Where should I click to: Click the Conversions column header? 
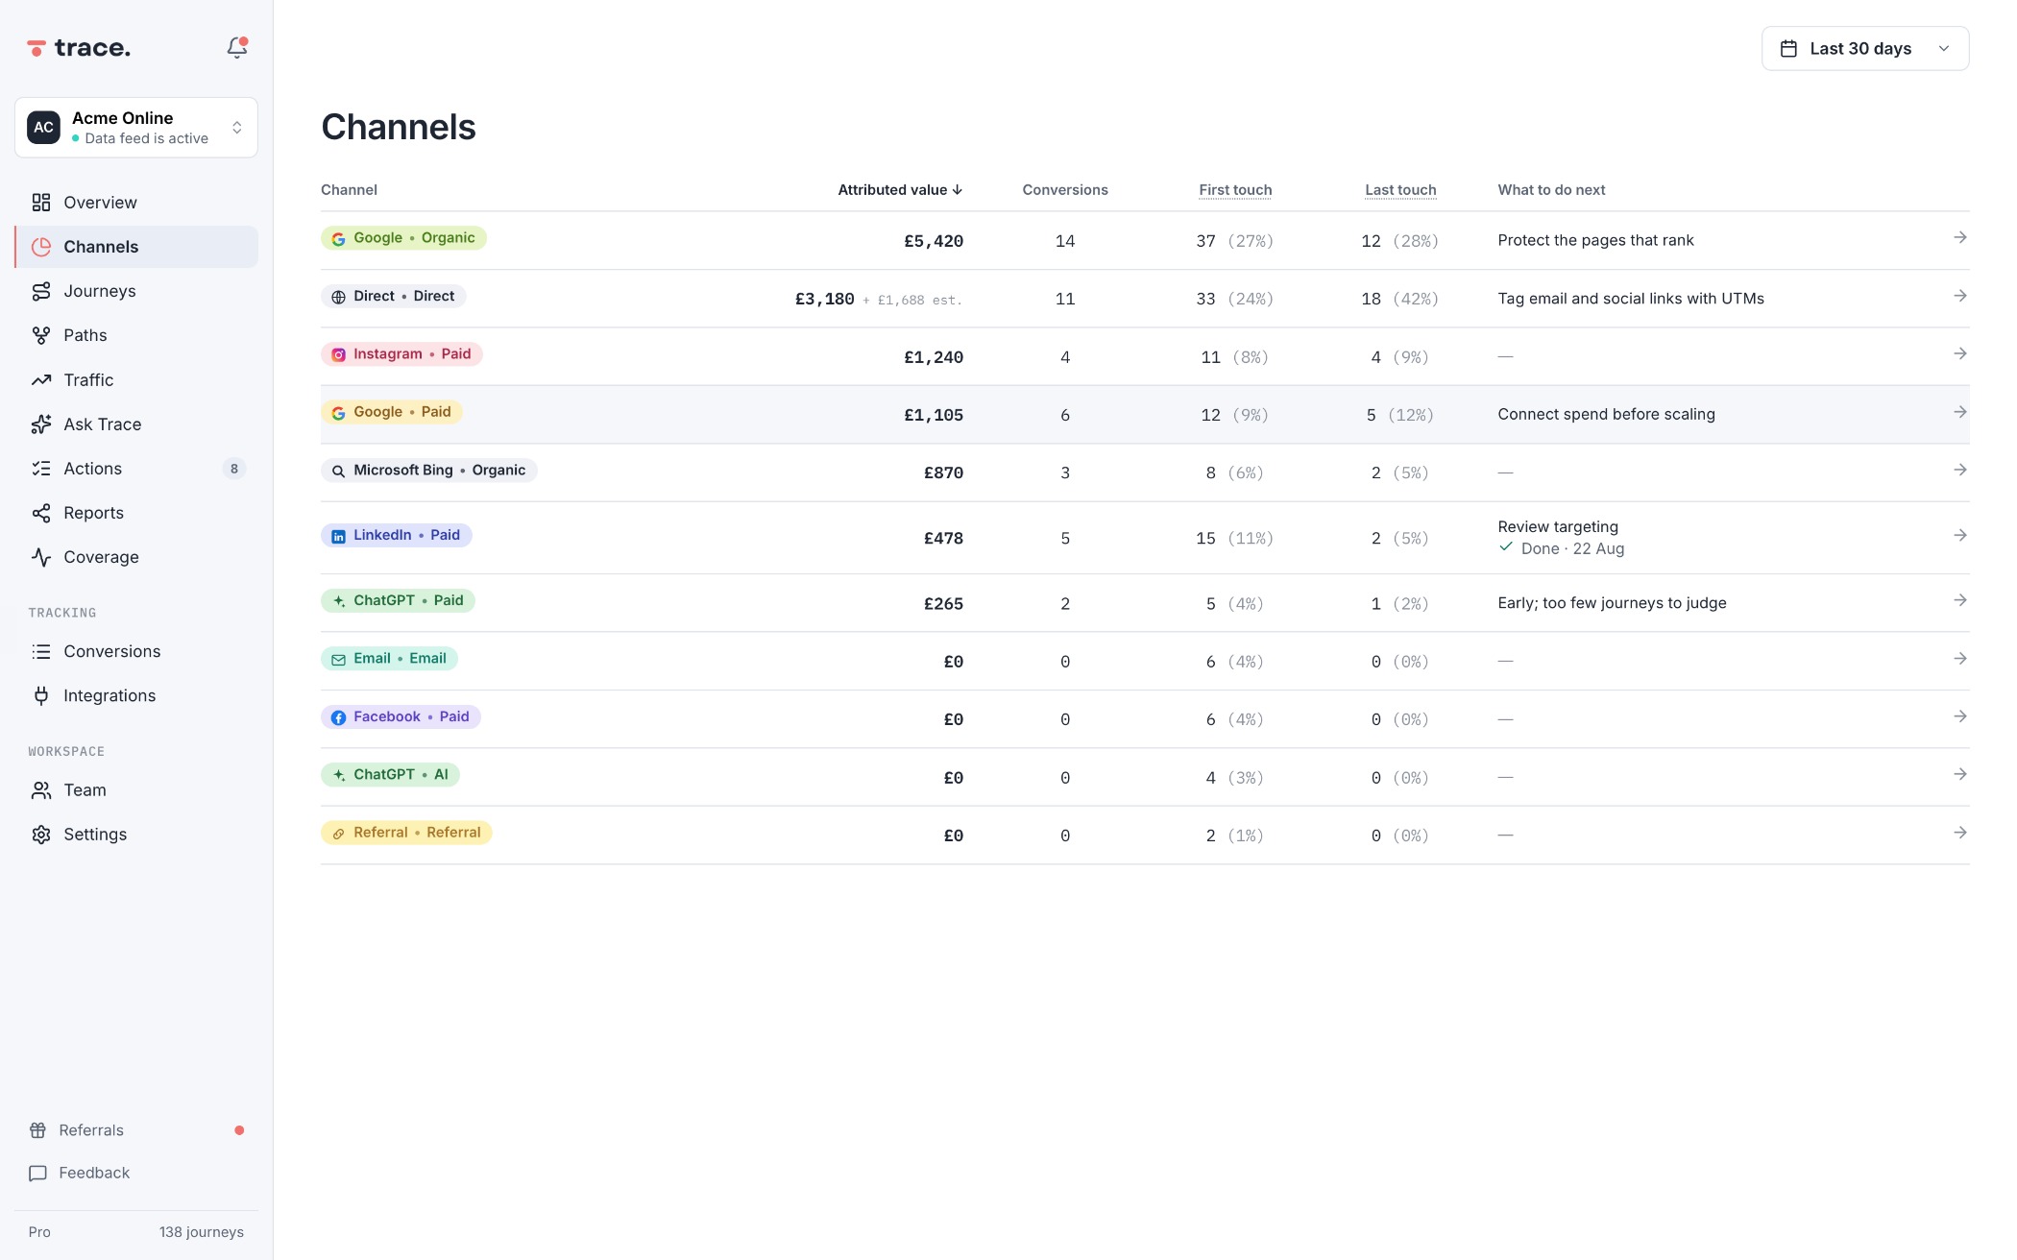click(1065, 190)
